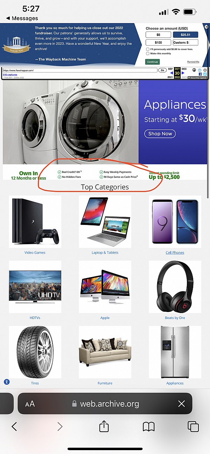Open the Video Games category thumbnail
This screenshot has width=210, height=454.
(35, 222)
